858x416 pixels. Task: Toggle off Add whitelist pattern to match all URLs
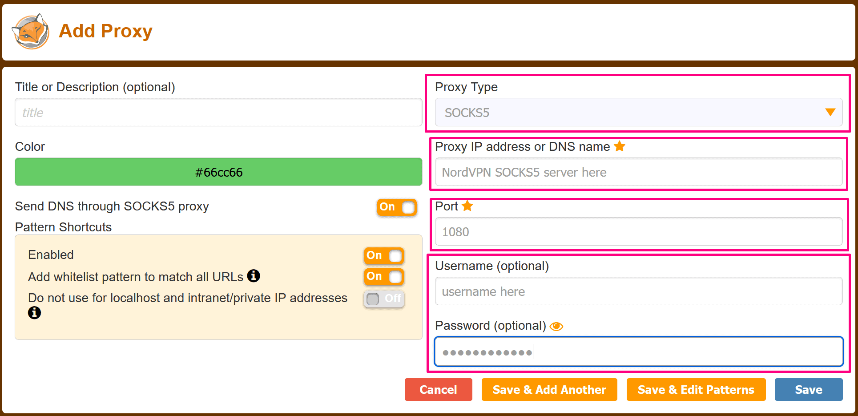[x=383, y=277]
